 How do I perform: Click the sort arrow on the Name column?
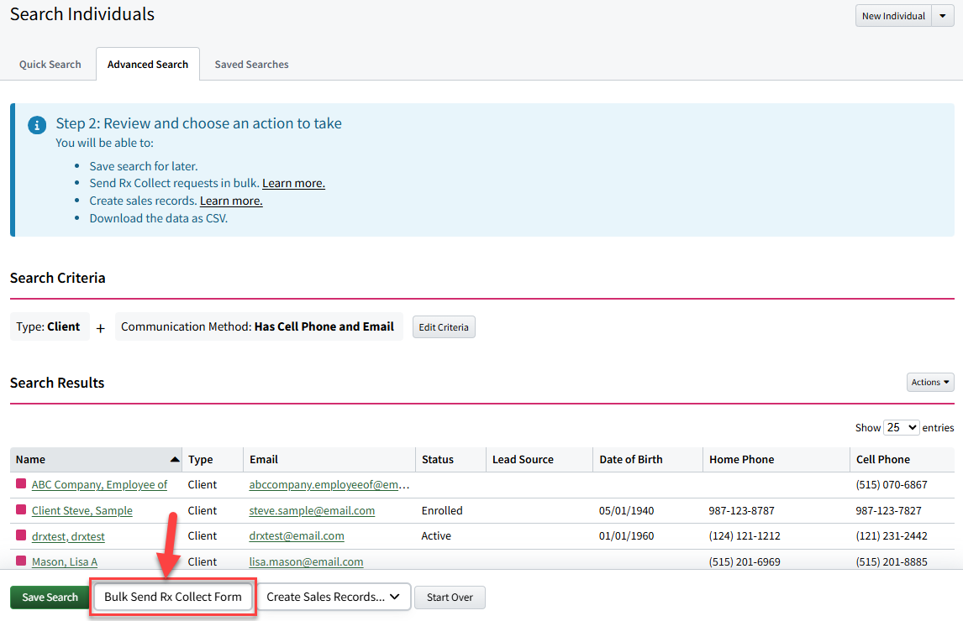click(x=175, y=459)
